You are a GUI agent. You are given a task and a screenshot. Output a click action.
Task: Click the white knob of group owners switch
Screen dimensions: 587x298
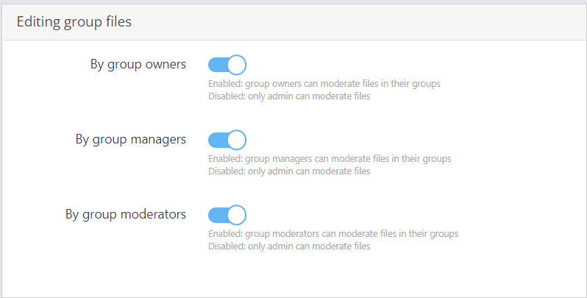click(x=237, y=65)
